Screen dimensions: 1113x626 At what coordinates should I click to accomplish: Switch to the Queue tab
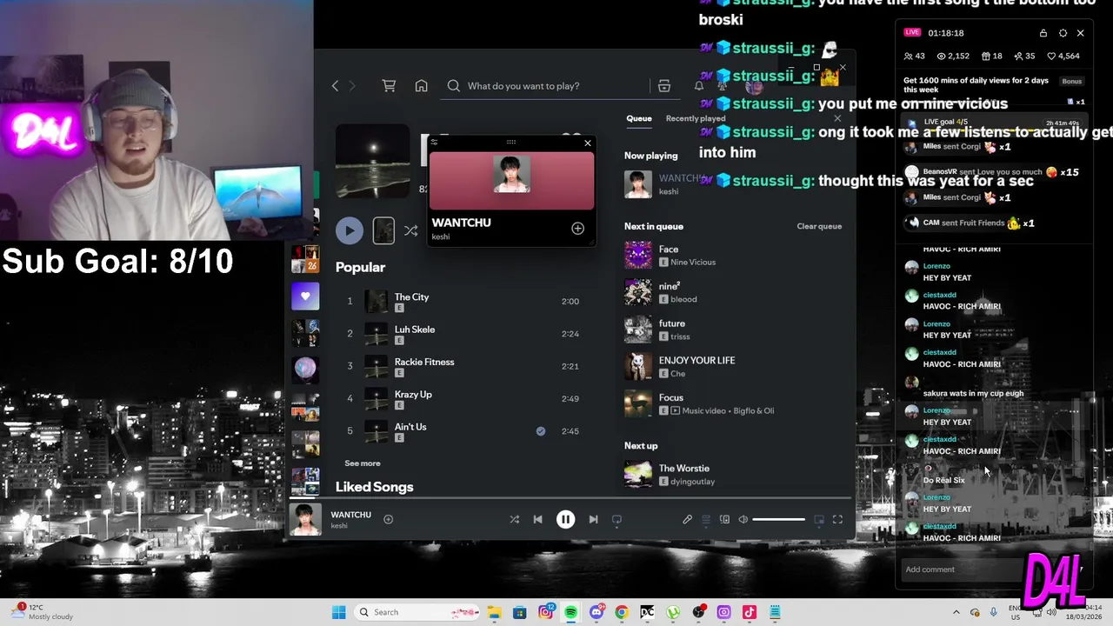(638, 118)
